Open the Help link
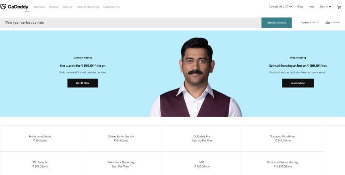This screenshot has width=345, height=175. click(311, 7)
